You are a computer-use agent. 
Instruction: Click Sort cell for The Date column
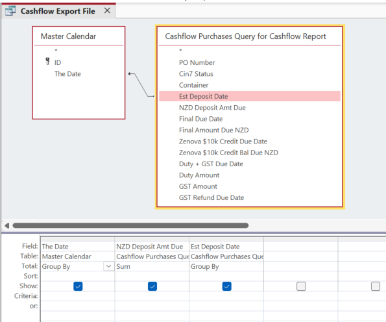tap(78, 276)
